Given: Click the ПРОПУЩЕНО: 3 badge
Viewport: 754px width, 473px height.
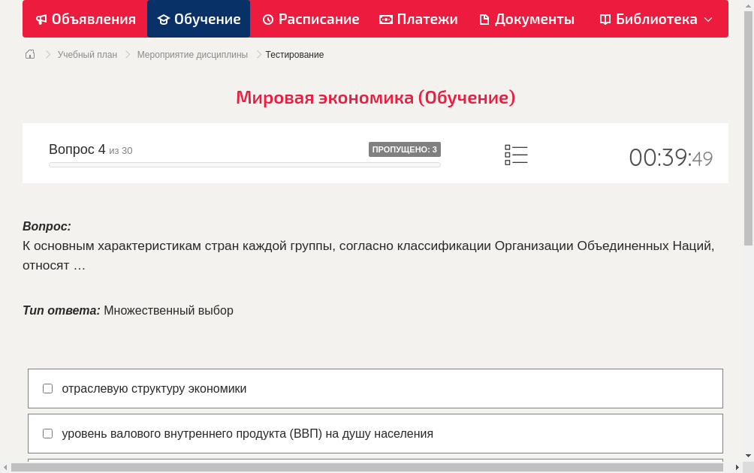Looking at the screenshot, I should (x=405, y=149).
